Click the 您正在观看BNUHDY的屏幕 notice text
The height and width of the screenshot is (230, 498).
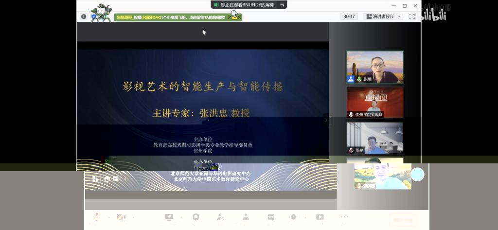[x=248, y=5]
